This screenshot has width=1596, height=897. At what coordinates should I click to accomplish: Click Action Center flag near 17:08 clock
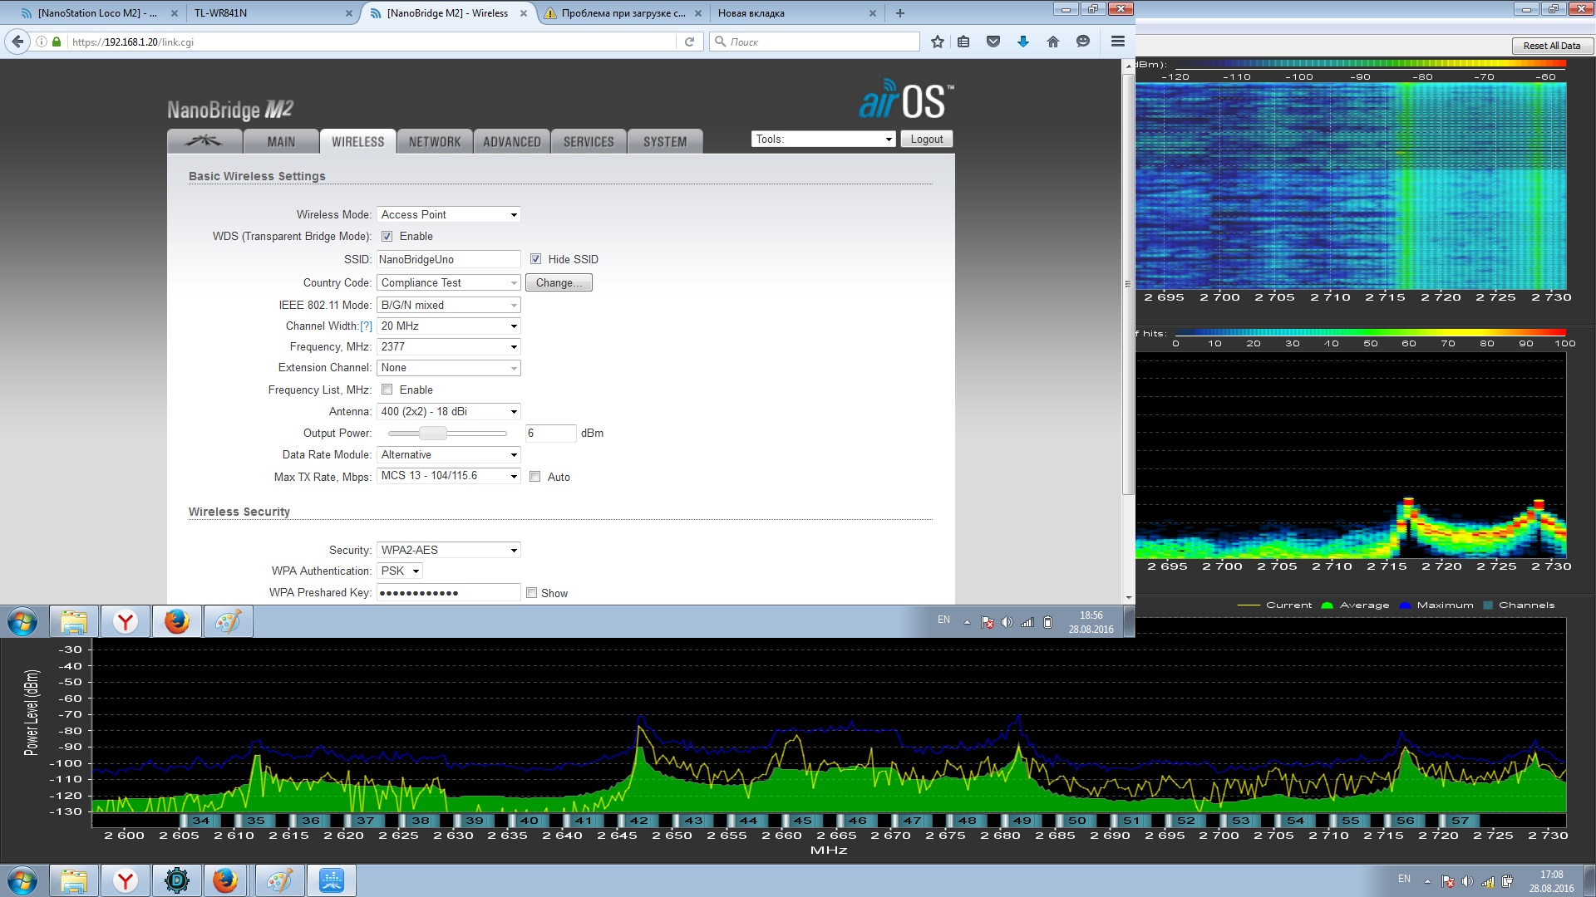pos(1447,881)
